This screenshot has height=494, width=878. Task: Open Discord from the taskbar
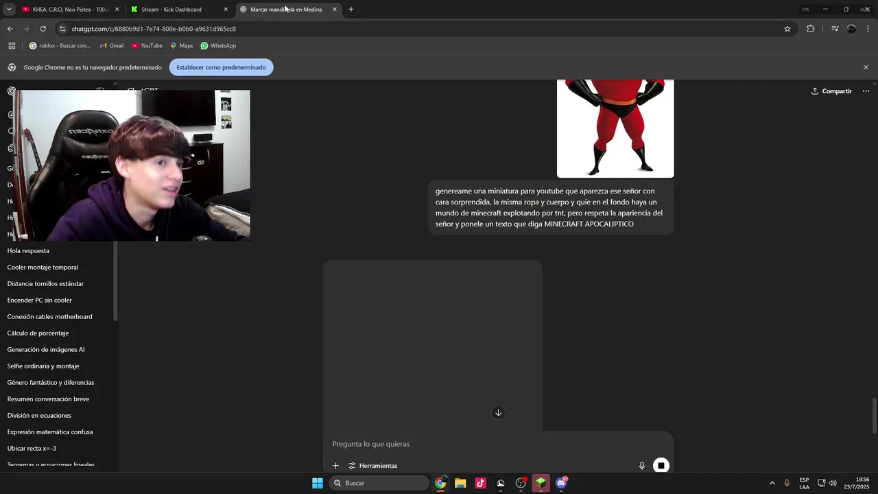coord(561,483)
